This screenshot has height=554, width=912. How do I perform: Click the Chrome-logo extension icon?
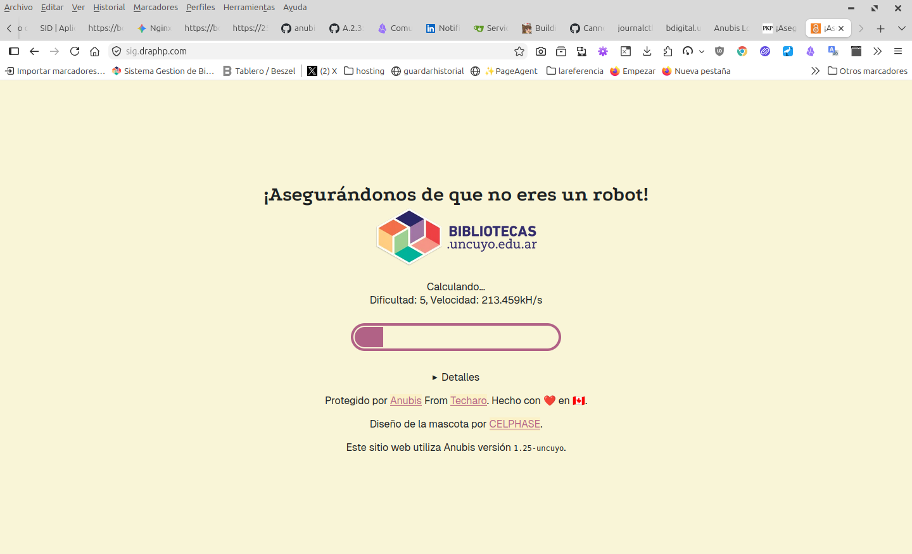(742, 51)
